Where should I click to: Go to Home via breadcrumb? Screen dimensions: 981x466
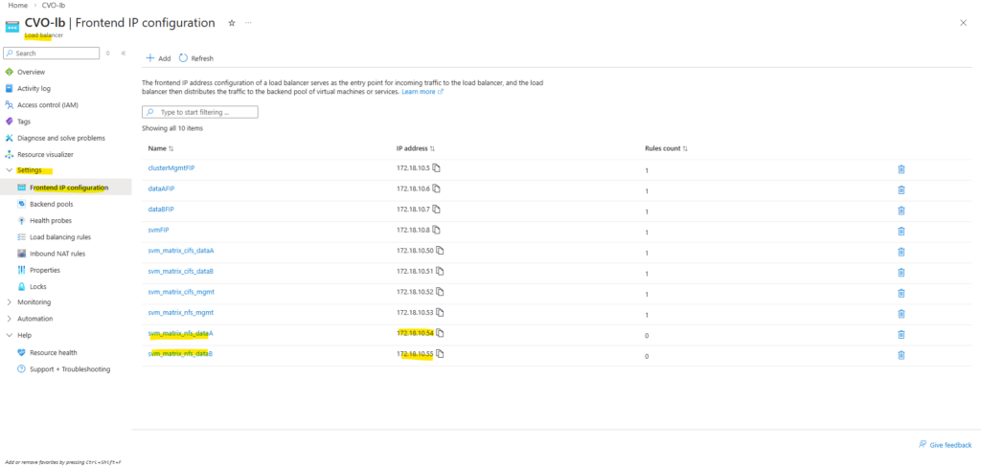click(x=17, y=5)
